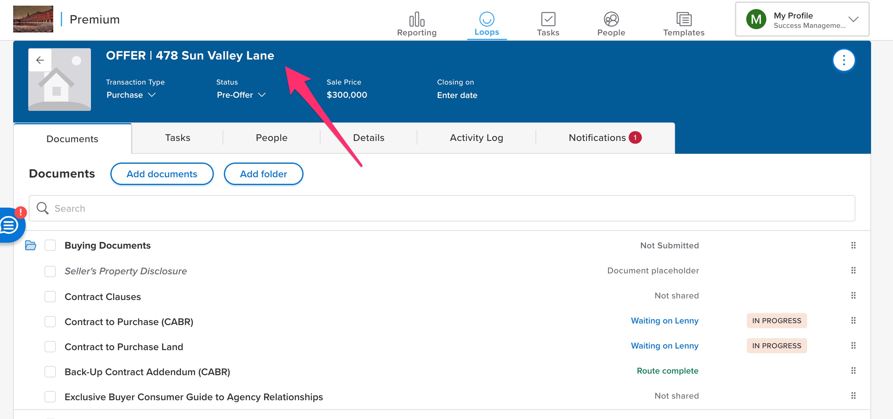Click the drag handle for Back-Up Contract Addendum
893x419 pixels.
[853, 370]
